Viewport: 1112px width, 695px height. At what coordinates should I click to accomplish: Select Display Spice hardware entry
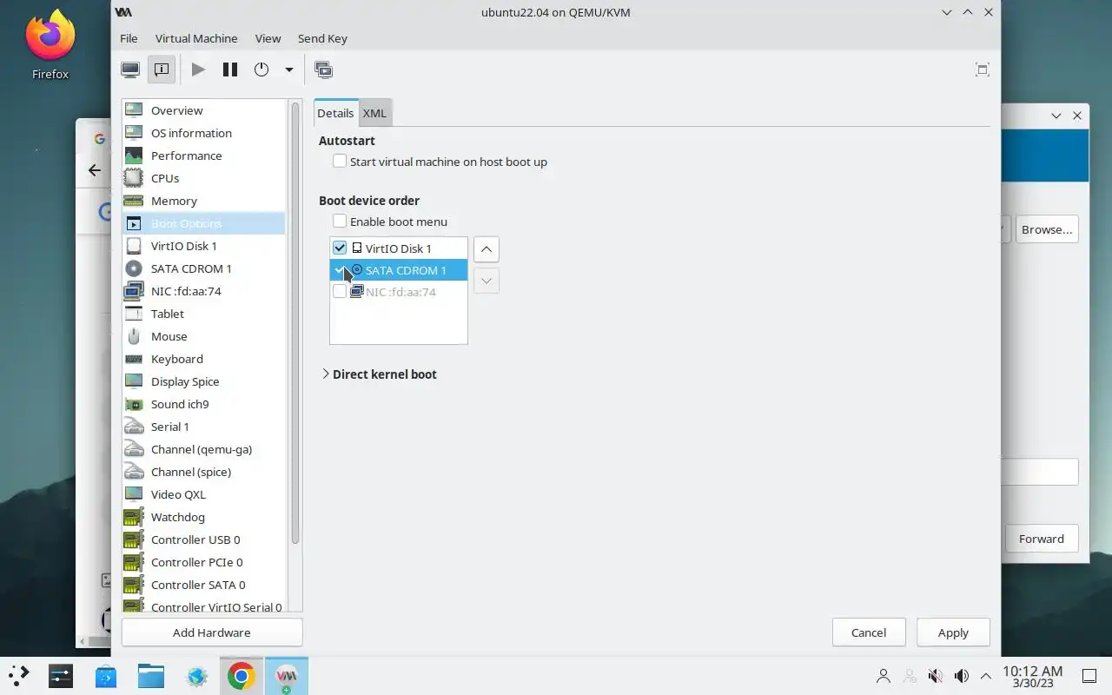point(203,381)
